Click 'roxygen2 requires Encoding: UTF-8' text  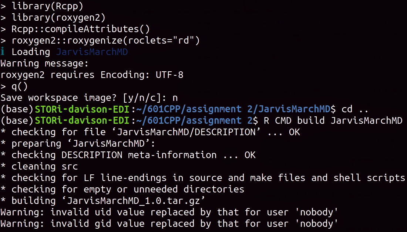pos(92,75)
